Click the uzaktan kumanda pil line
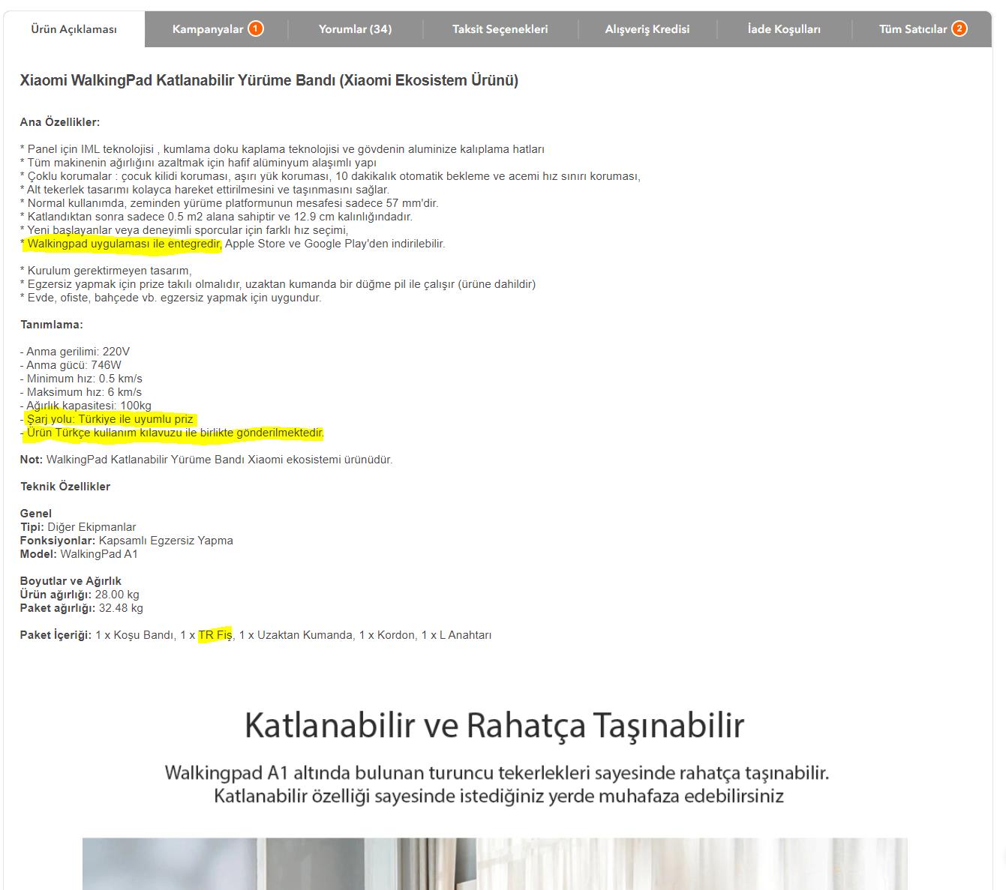This screenshot has width=1006, height=890. [278, 284]
